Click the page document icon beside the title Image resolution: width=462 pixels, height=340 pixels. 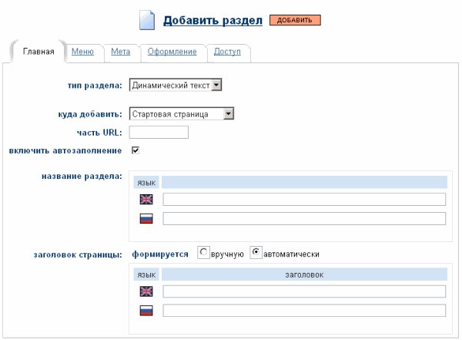[x=146, y=19]
